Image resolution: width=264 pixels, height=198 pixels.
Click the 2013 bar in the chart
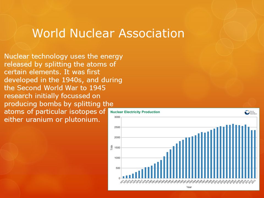(255, 154)
